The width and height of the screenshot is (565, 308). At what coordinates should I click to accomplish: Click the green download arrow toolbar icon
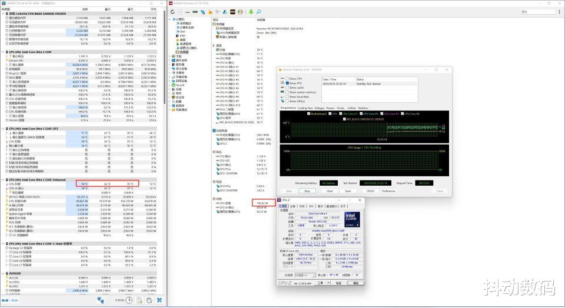[251, 12]
